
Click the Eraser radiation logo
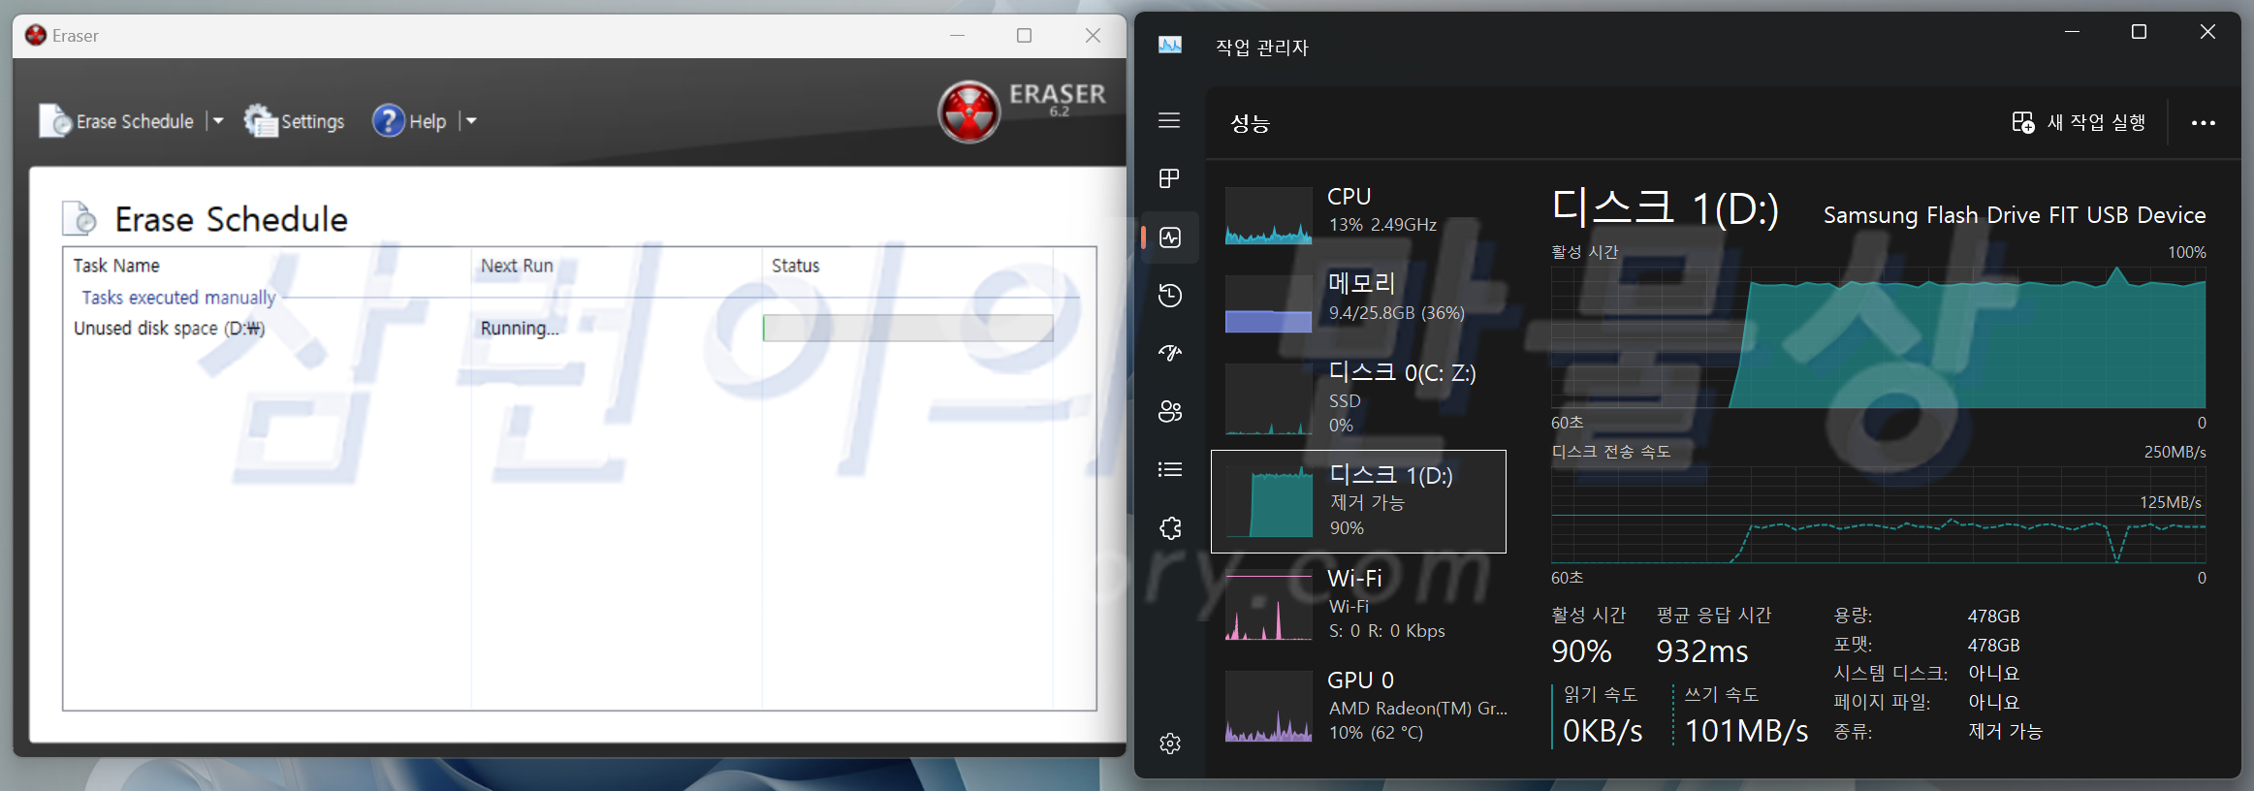[x=968, y=111]
